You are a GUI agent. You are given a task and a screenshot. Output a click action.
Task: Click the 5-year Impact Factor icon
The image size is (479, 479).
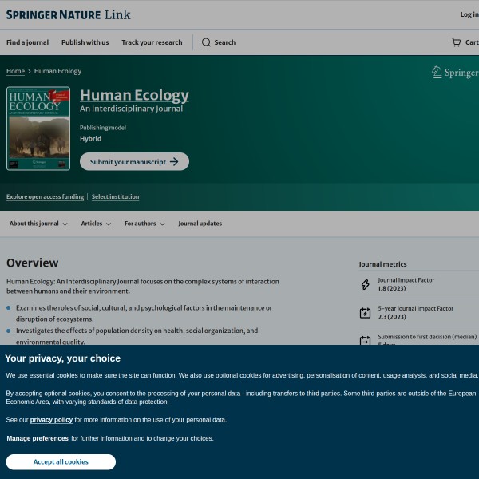(365, 313)
